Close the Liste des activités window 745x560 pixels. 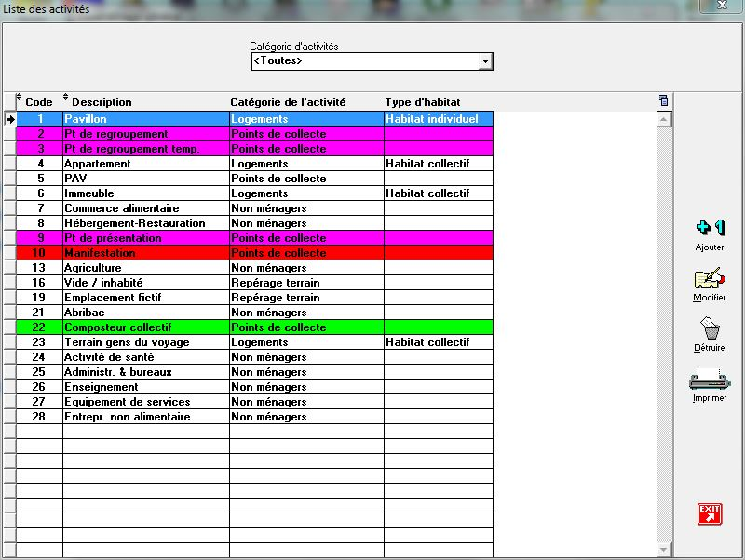click(723, 7)
